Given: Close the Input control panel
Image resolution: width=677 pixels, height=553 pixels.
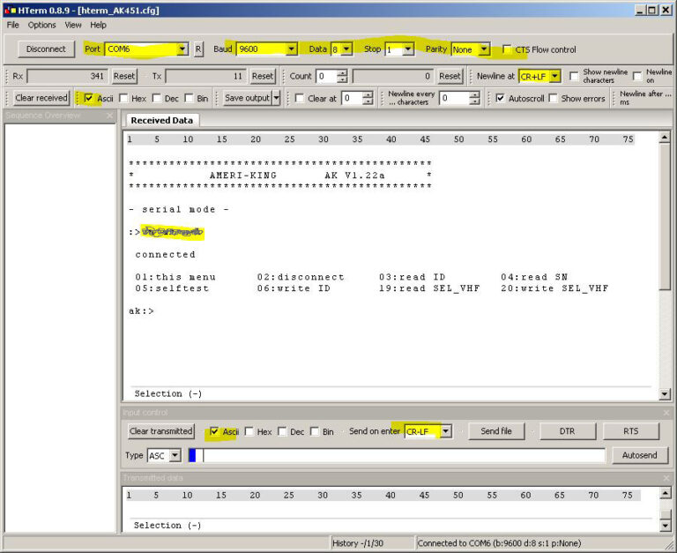Looking at the screenshot, I should [667, 413].
